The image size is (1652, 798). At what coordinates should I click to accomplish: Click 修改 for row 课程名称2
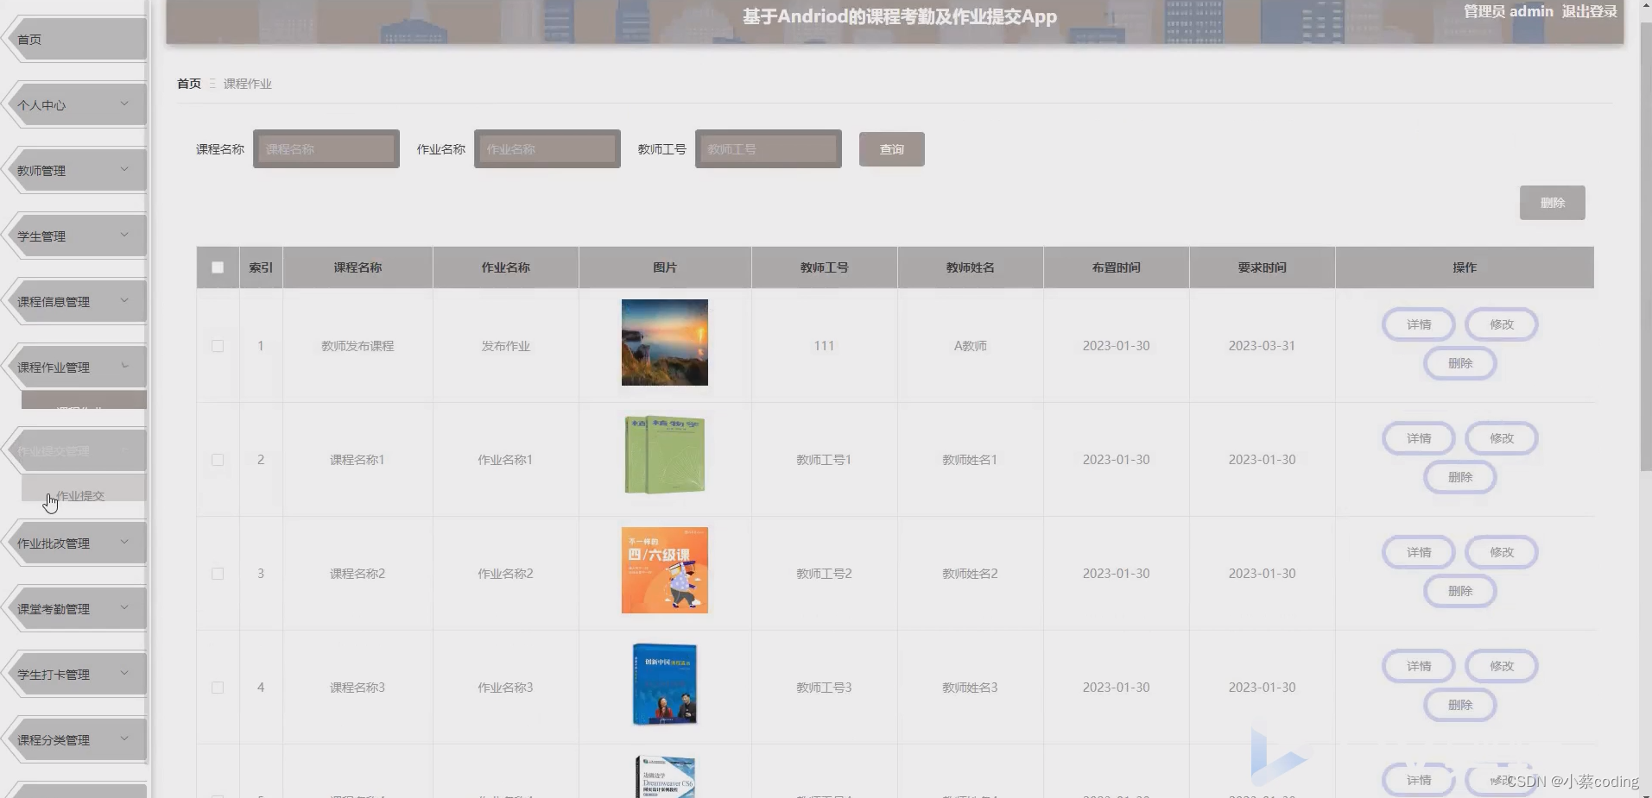pyautogui.click(x=1502, y=552)
